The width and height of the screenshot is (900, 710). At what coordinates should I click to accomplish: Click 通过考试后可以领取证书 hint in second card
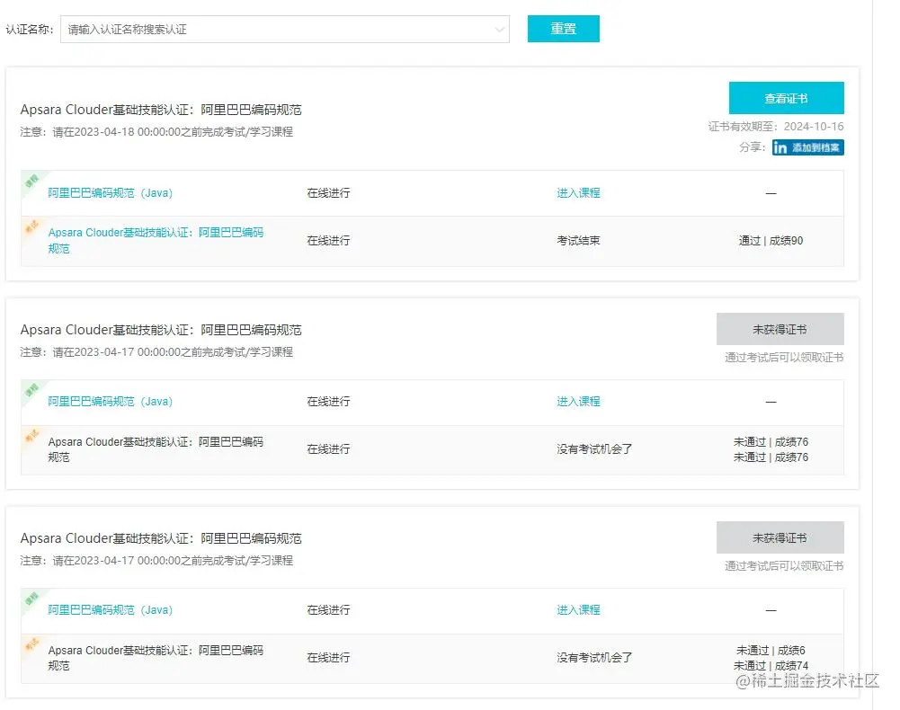783,357
